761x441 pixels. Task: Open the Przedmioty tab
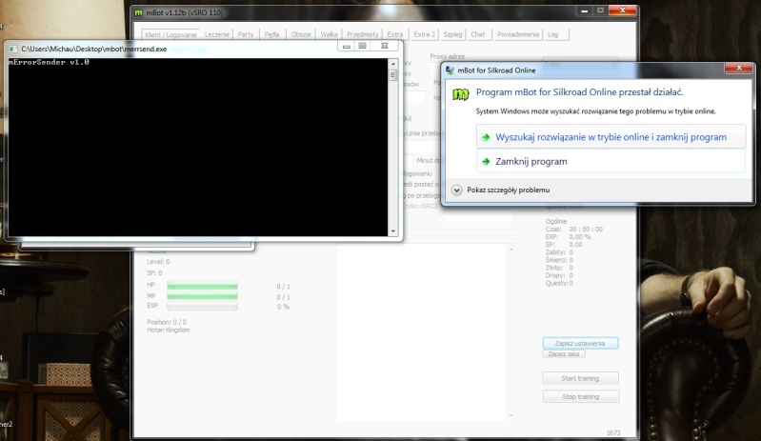tap(363, 34)
